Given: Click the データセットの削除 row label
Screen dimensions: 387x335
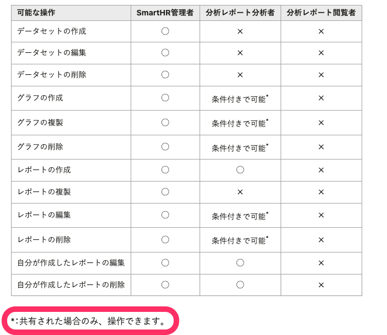Looking at the screenshot, I should tap(52, 74).
